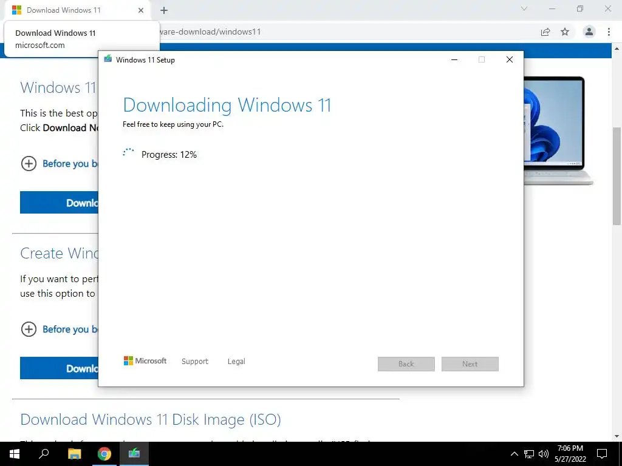Open the Chrome profile icon
The width and height of the screenshot is (622, 466).
589,32
